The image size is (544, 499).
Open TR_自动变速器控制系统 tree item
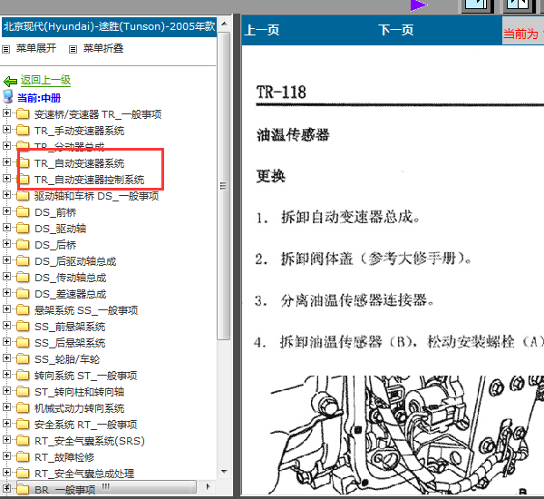pyautogui.click(x=89, y=180)
